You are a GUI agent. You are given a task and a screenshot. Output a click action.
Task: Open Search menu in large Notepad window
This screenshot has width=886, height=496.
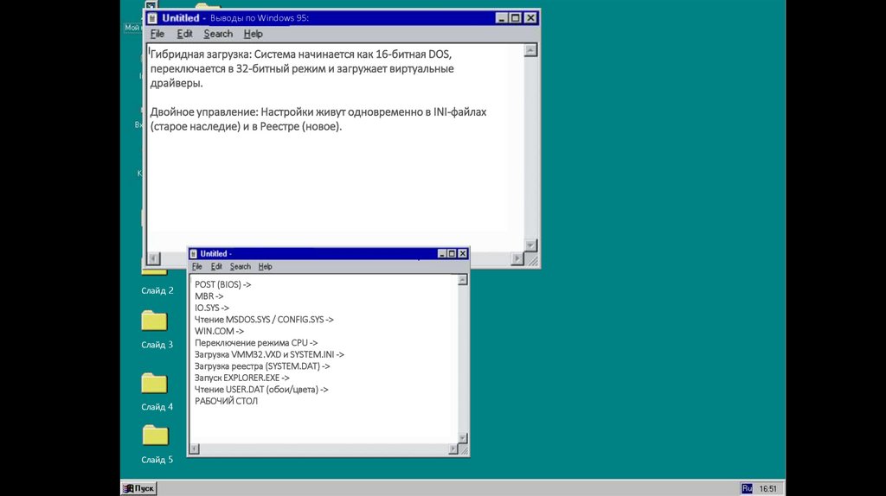(x=218, y=34)
